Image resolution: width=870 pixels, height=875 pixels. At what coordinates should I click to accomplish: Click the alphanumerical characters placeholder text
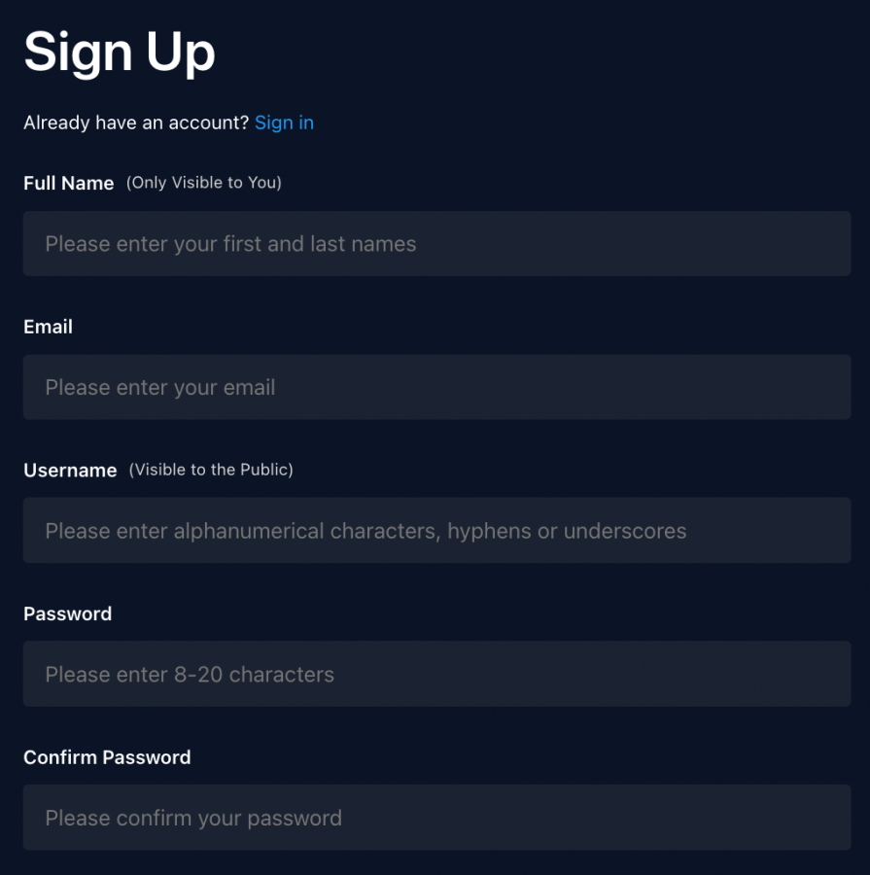click(365, 531)
